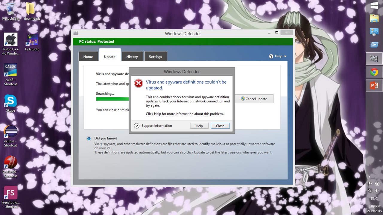
Task: Click the ENG language indicator
Action: [x=374, y=199]
